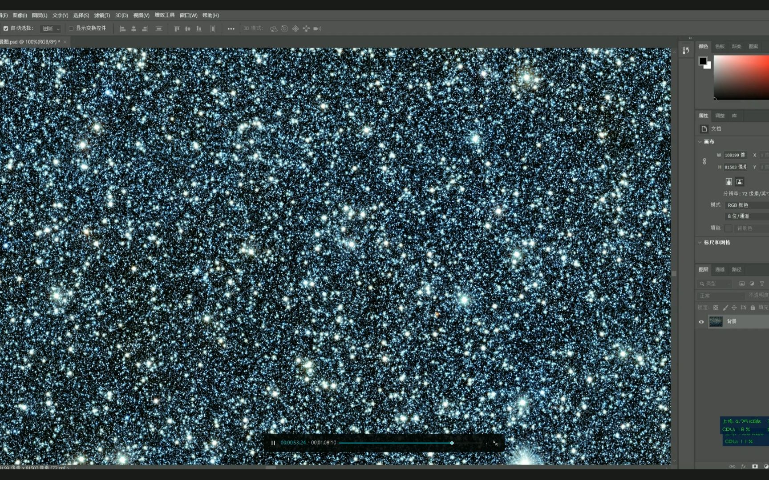This screenshot has height=480, width=769.
Task: Click the link width and height chain icon
Action: click(x=704, y=161)
